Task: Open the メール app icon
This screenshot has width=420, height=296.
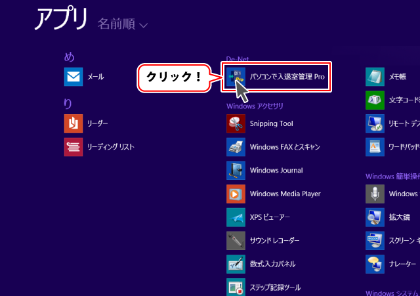Action: click(x=73, y=77)
